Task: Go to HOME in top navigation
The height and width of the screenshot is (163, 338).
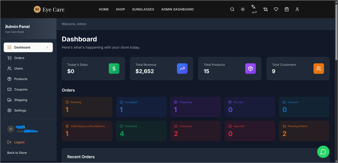Action: pyautogui.click(x=104, y=10)
